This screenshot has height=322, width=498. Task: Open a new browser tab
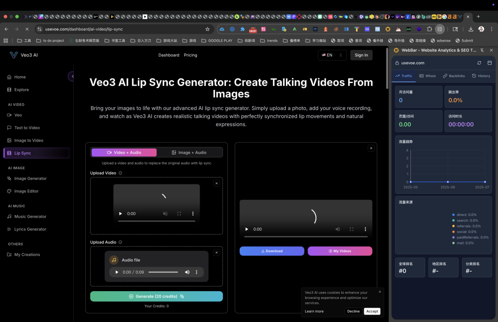(x=478, y=17)
